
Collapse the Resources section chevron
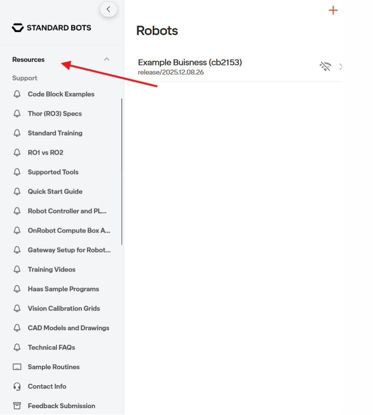(x=107, y=59)
